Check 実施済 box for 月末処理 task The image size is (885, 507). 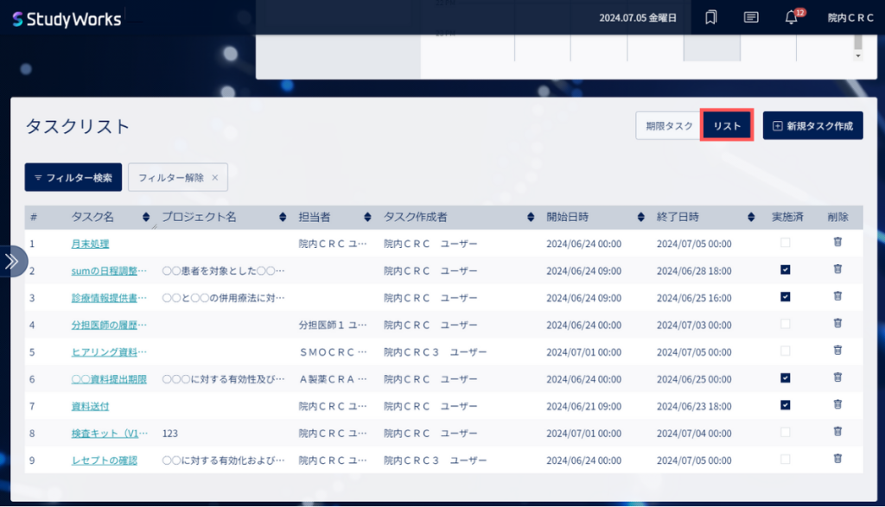pos(785,243)
